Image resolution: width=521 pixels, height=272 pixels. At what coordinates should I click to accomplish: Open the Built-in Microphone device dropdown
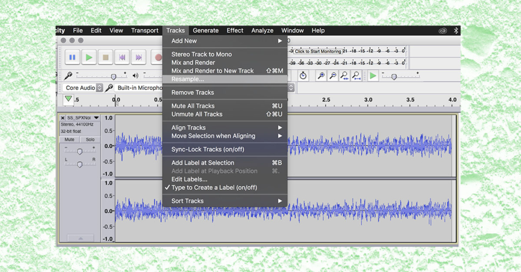[x=139, y=87]
